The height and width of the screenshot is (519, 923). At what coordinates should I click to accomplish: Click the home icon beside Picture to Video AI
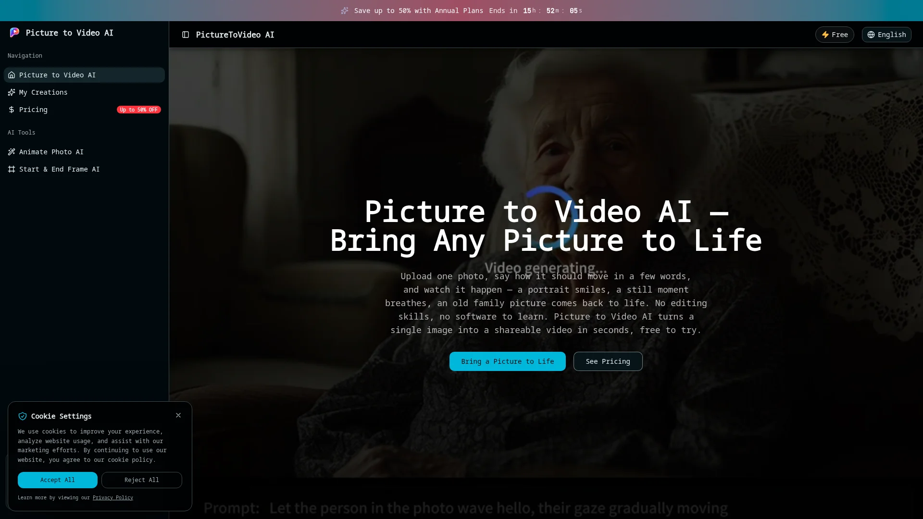pyautogui.click(x=12, y=75)
